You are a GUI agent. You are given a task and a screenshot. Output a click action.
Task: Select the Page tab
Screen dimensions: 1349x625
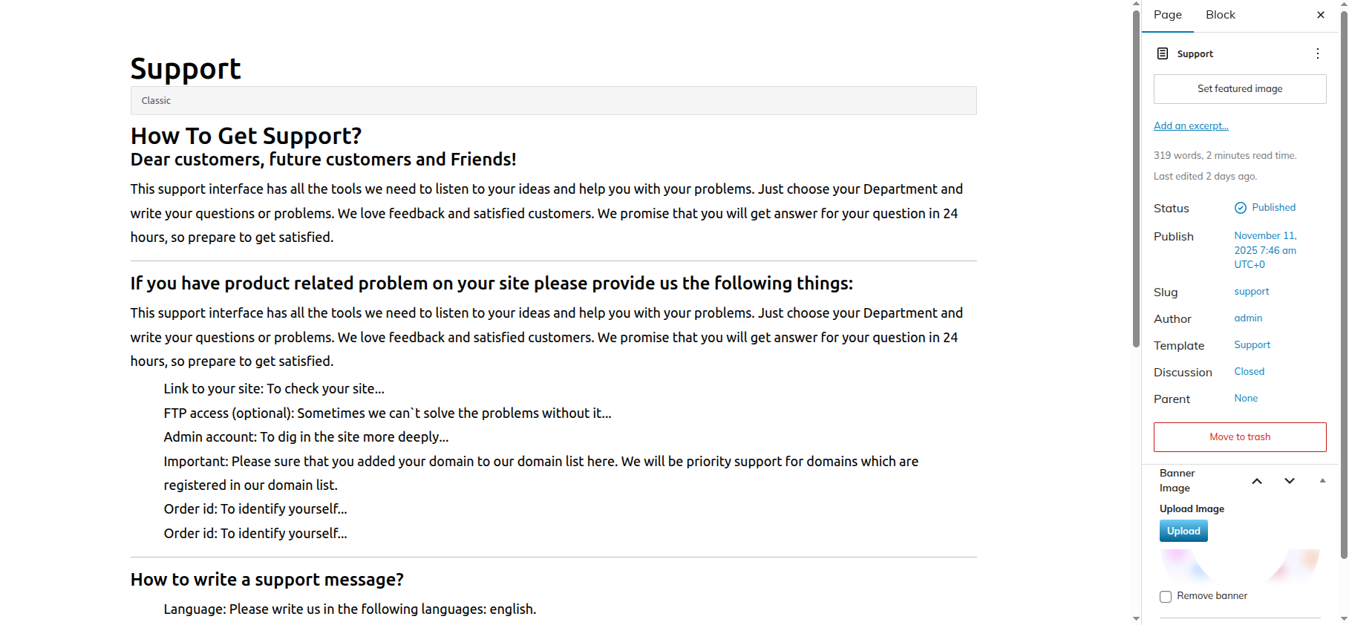1167,15
